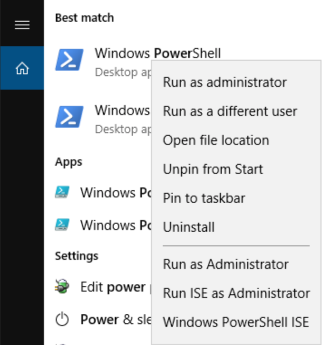
Task: Open the hamburger menu icon
Action: coord(22,25)
